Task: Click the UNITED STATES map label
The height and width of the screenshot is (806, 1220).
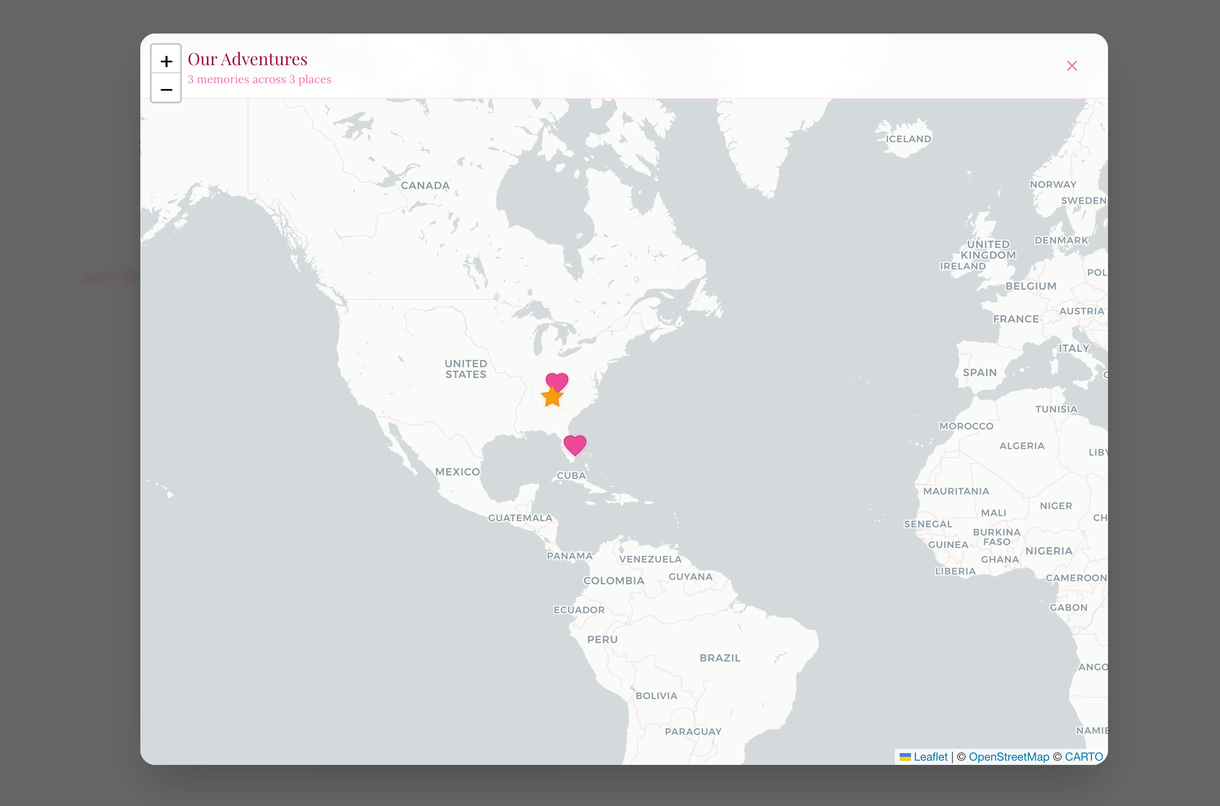Action: (x=466, y=369)
